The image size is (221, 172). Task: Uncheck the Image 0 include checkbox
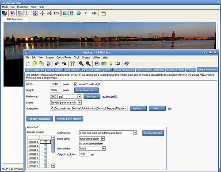point(45,142)
